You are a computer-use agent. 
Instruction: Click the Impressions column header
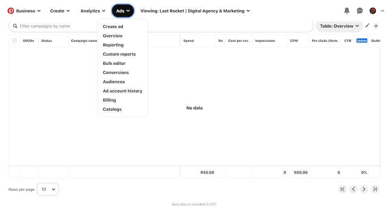(265, 41)
